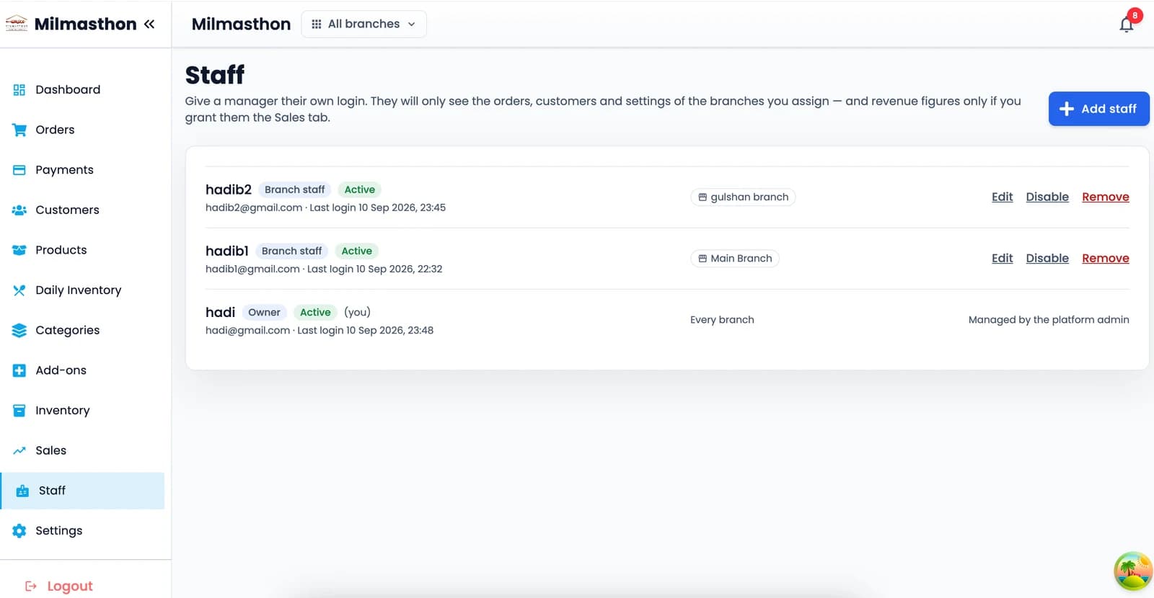
Task: Click the Settings gear icon
Action: tap(19, 531)
